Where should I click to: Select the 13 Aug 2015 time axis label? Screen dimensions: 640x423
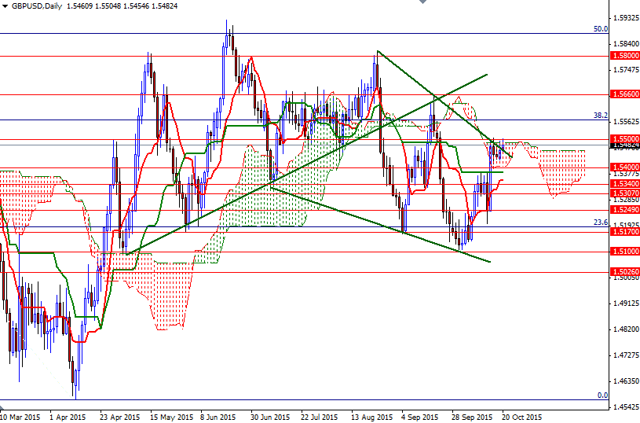pyautogui.click(x=371, y=417)
